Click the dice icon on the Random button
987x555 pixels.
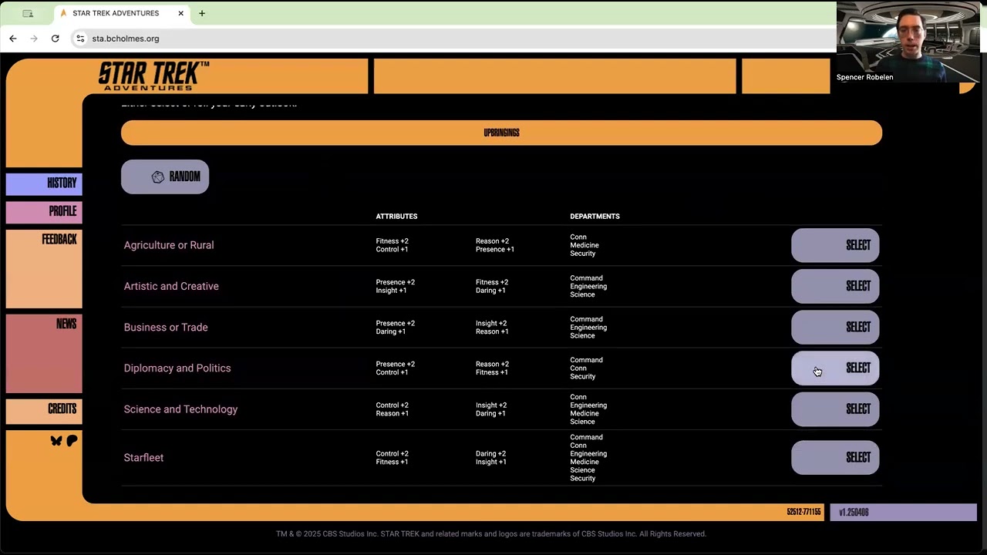(x=158, y=177)
